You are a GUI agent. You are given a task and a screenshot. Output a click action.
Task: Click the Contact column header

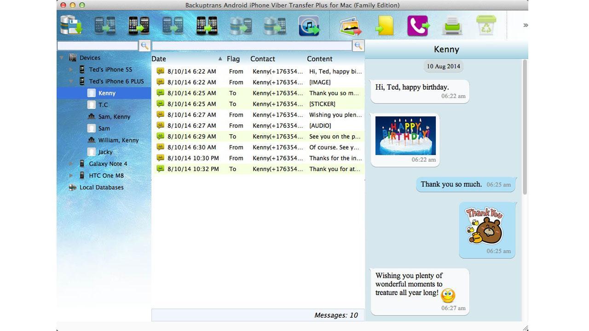[263, 59]
